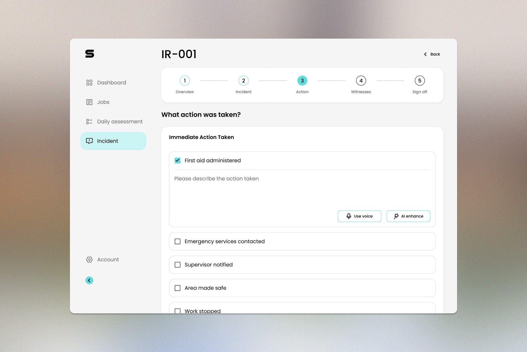The height and width of the screenshot is (352, 527).
Task: Jump to step 4 Witnesses
Action: 361,81
